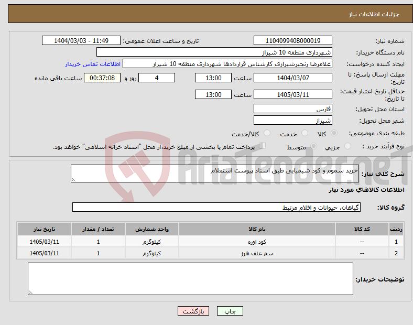Click the کود اوره item name cell
413x325 pixels.
click(x=257, y=242)
